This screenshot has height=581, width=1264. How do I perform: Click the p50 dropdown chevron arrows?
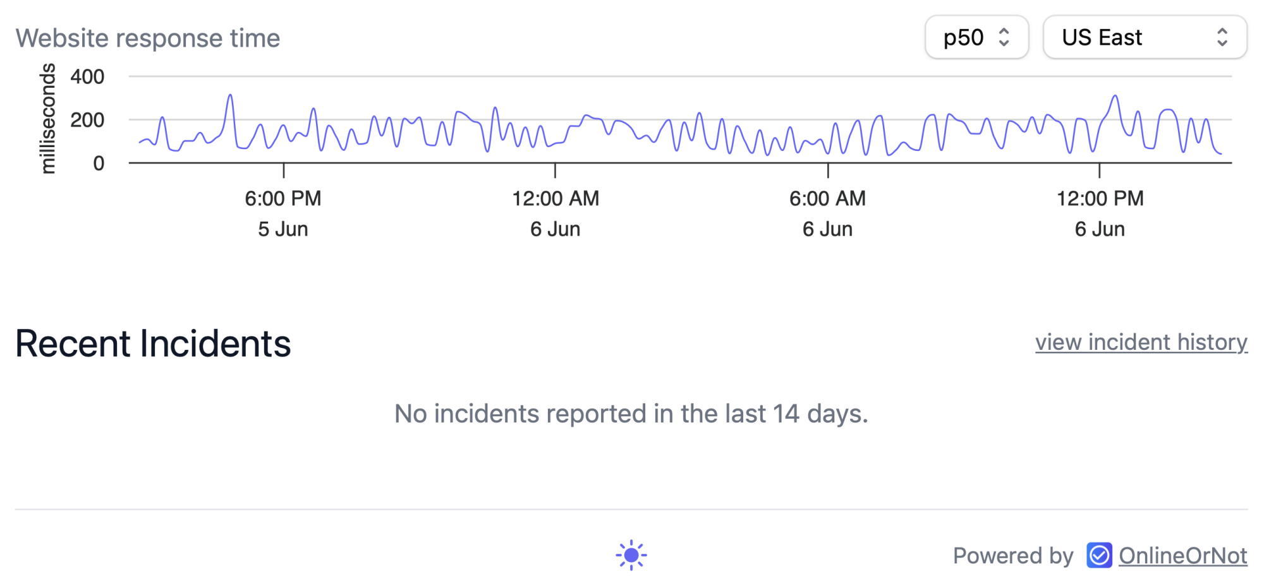click(x=1004, y=37)
